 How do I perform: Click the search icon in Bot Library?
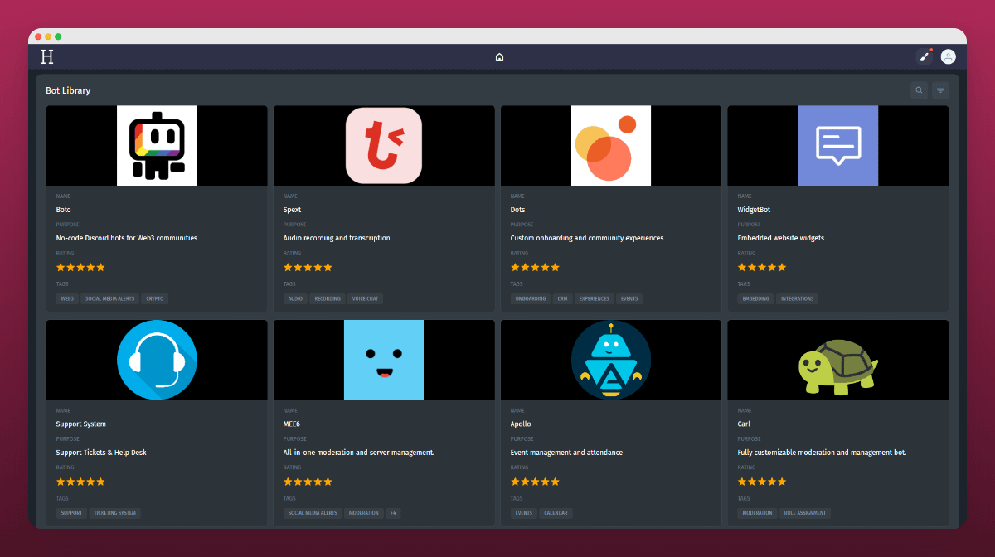919,90
